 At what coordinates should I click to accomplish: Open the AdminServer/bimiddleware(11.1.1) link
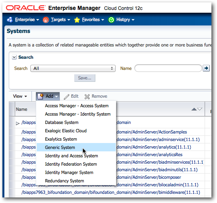click(111, 192)
